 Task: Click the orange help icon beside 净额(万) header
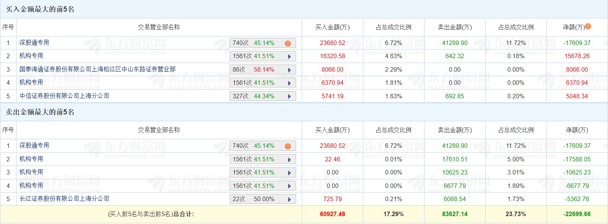point(588,26)
